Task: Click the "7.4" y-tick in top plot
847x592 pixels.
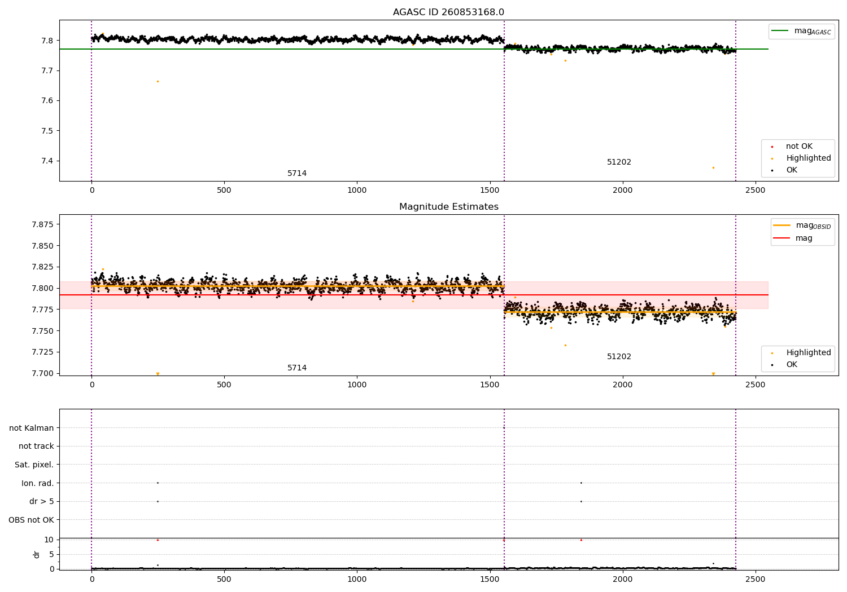Action: tap(47, 161)
